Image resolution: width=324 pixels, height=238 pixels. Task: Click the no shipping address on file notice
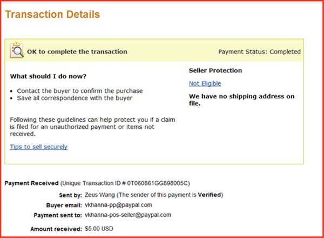tap(241, 100)
